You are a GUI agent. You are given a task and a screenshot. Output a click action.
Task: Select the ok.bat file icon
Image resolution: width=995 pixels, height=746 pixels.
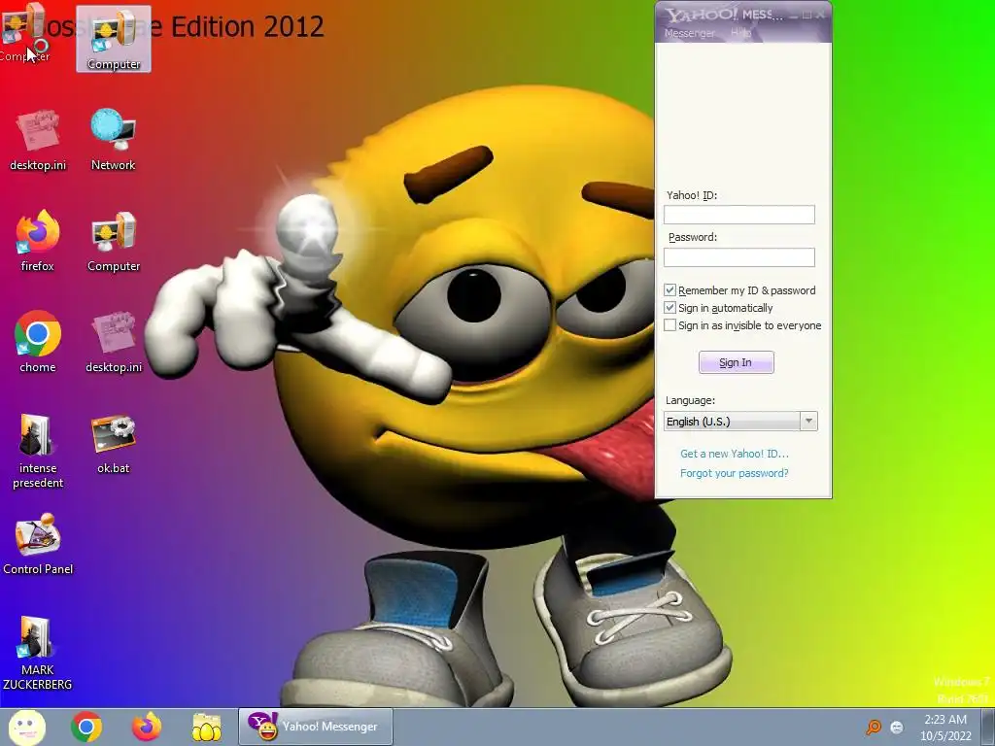113,444
